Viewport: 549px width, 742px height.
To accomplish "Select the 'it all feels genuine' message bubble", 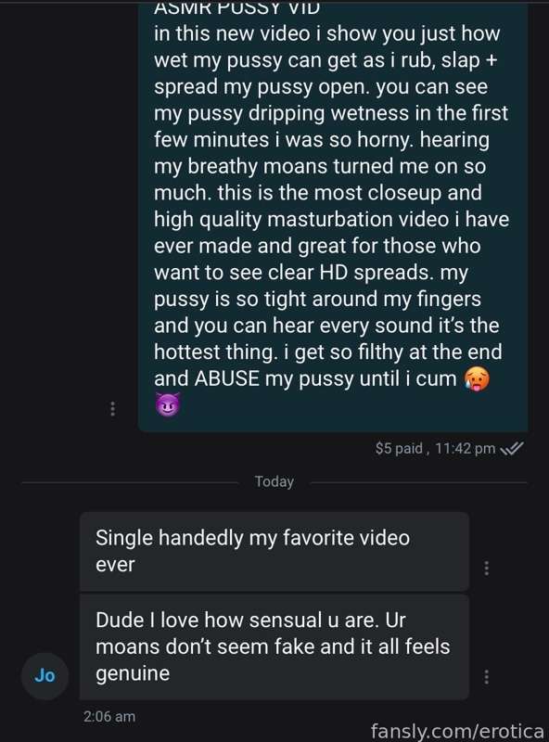I will [x=274, y=646].
